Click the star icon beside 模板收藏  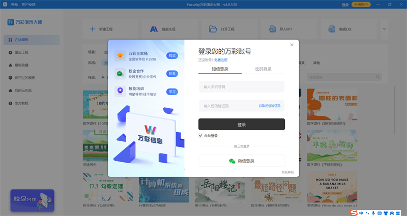point(10,66)
